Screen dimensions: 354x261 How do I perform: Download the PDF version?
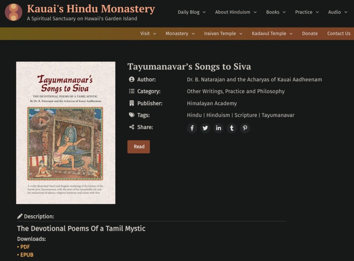(x=25, y=247)
